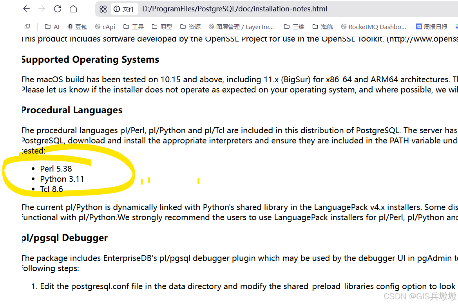Open the 海航 bookmark folder

click(x=322, y=27)
